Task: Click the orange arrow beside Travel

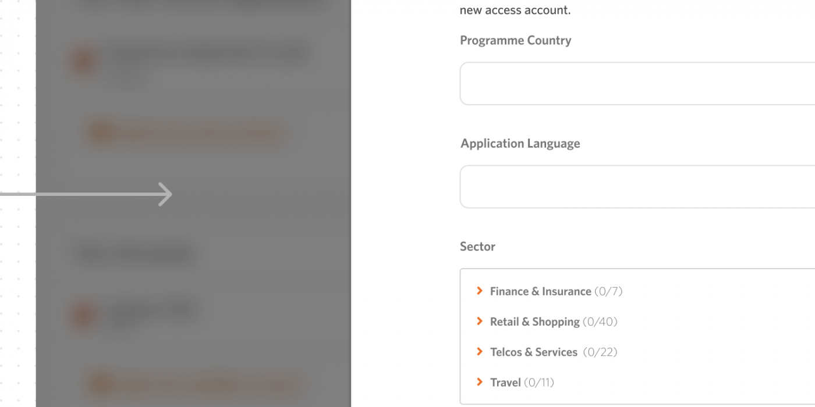Action: coord(480,382)
